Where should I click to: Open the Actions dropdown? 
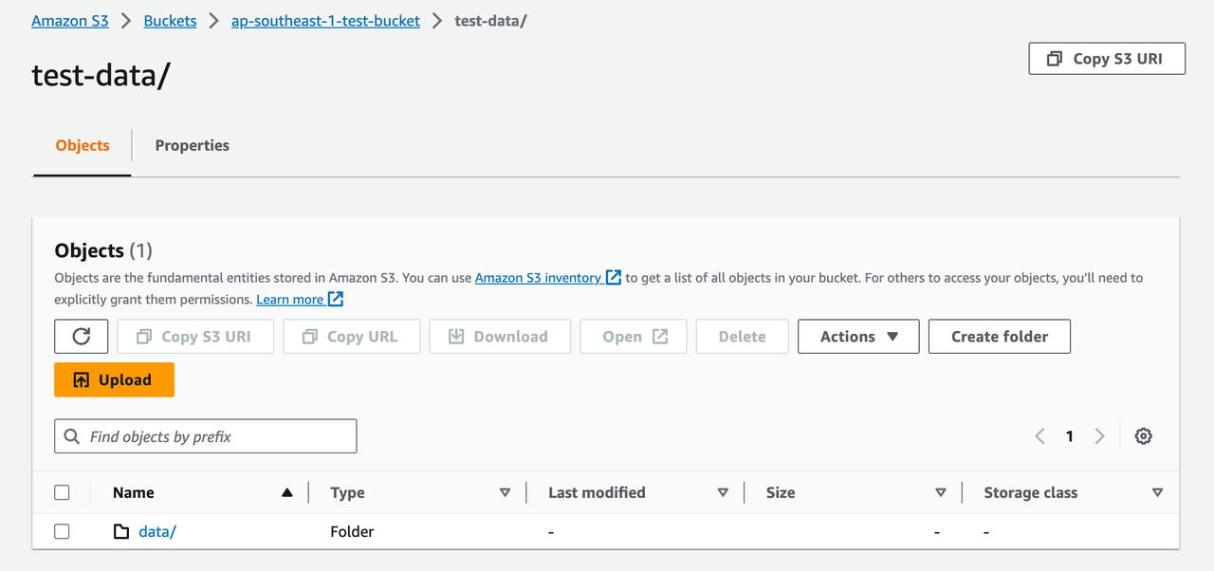[x=858, y=336]
